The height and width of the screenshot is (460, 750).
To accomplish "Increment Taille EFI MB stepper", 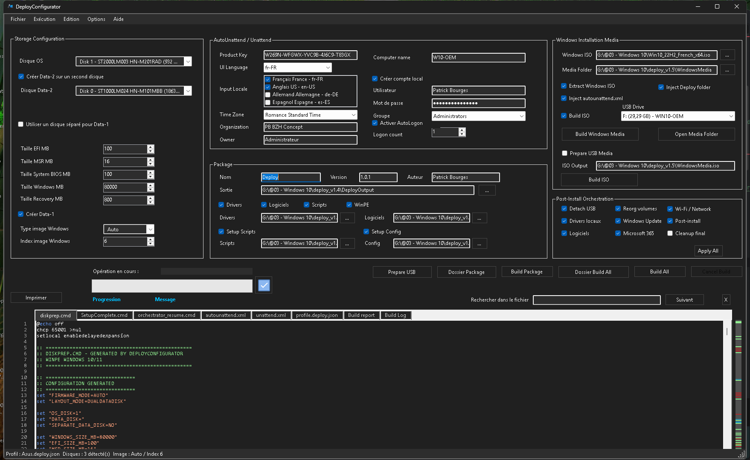I will click(150, 147).
